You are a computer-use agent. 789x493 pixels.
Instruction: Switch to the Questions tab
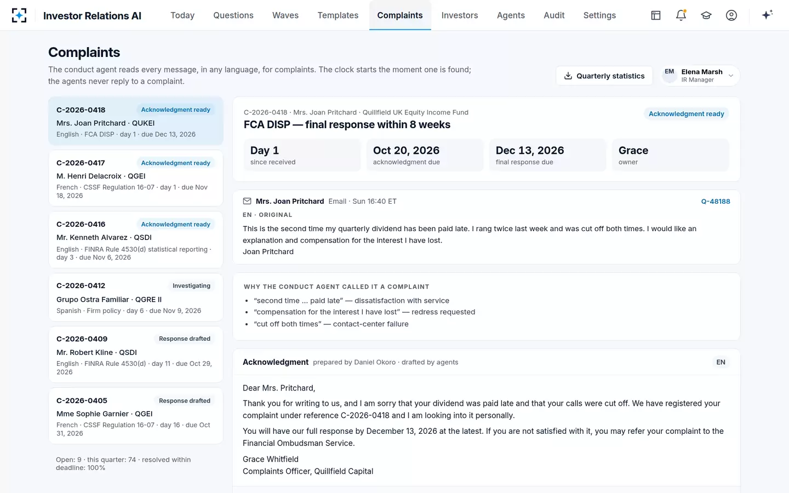tap(233, 15)
